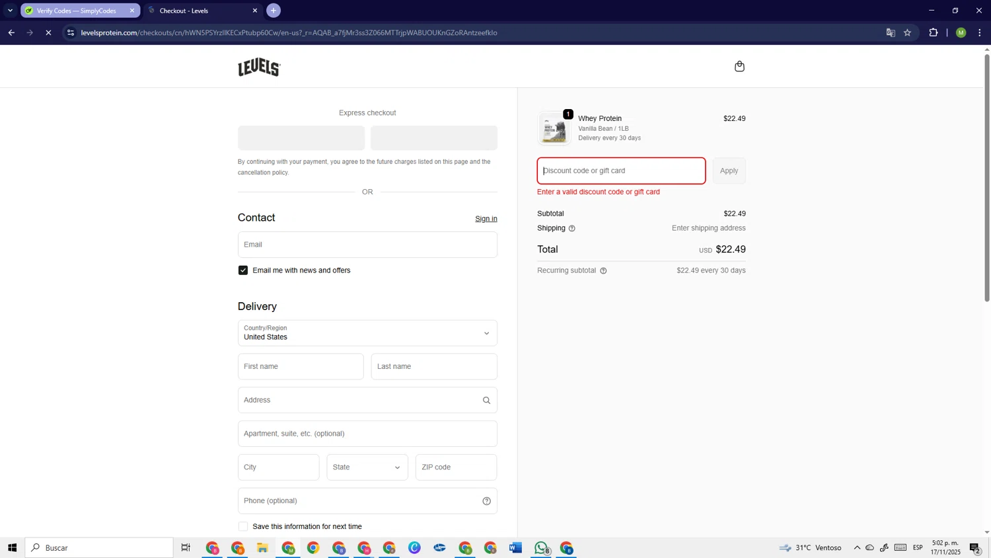Go back with the browser back arrow

[11, 32]
